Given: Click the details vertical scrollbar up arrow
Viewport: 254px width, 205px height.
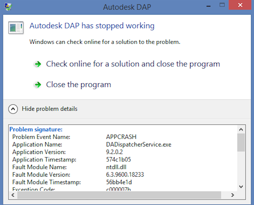Looking at the screenshot, I should (241, 129).
